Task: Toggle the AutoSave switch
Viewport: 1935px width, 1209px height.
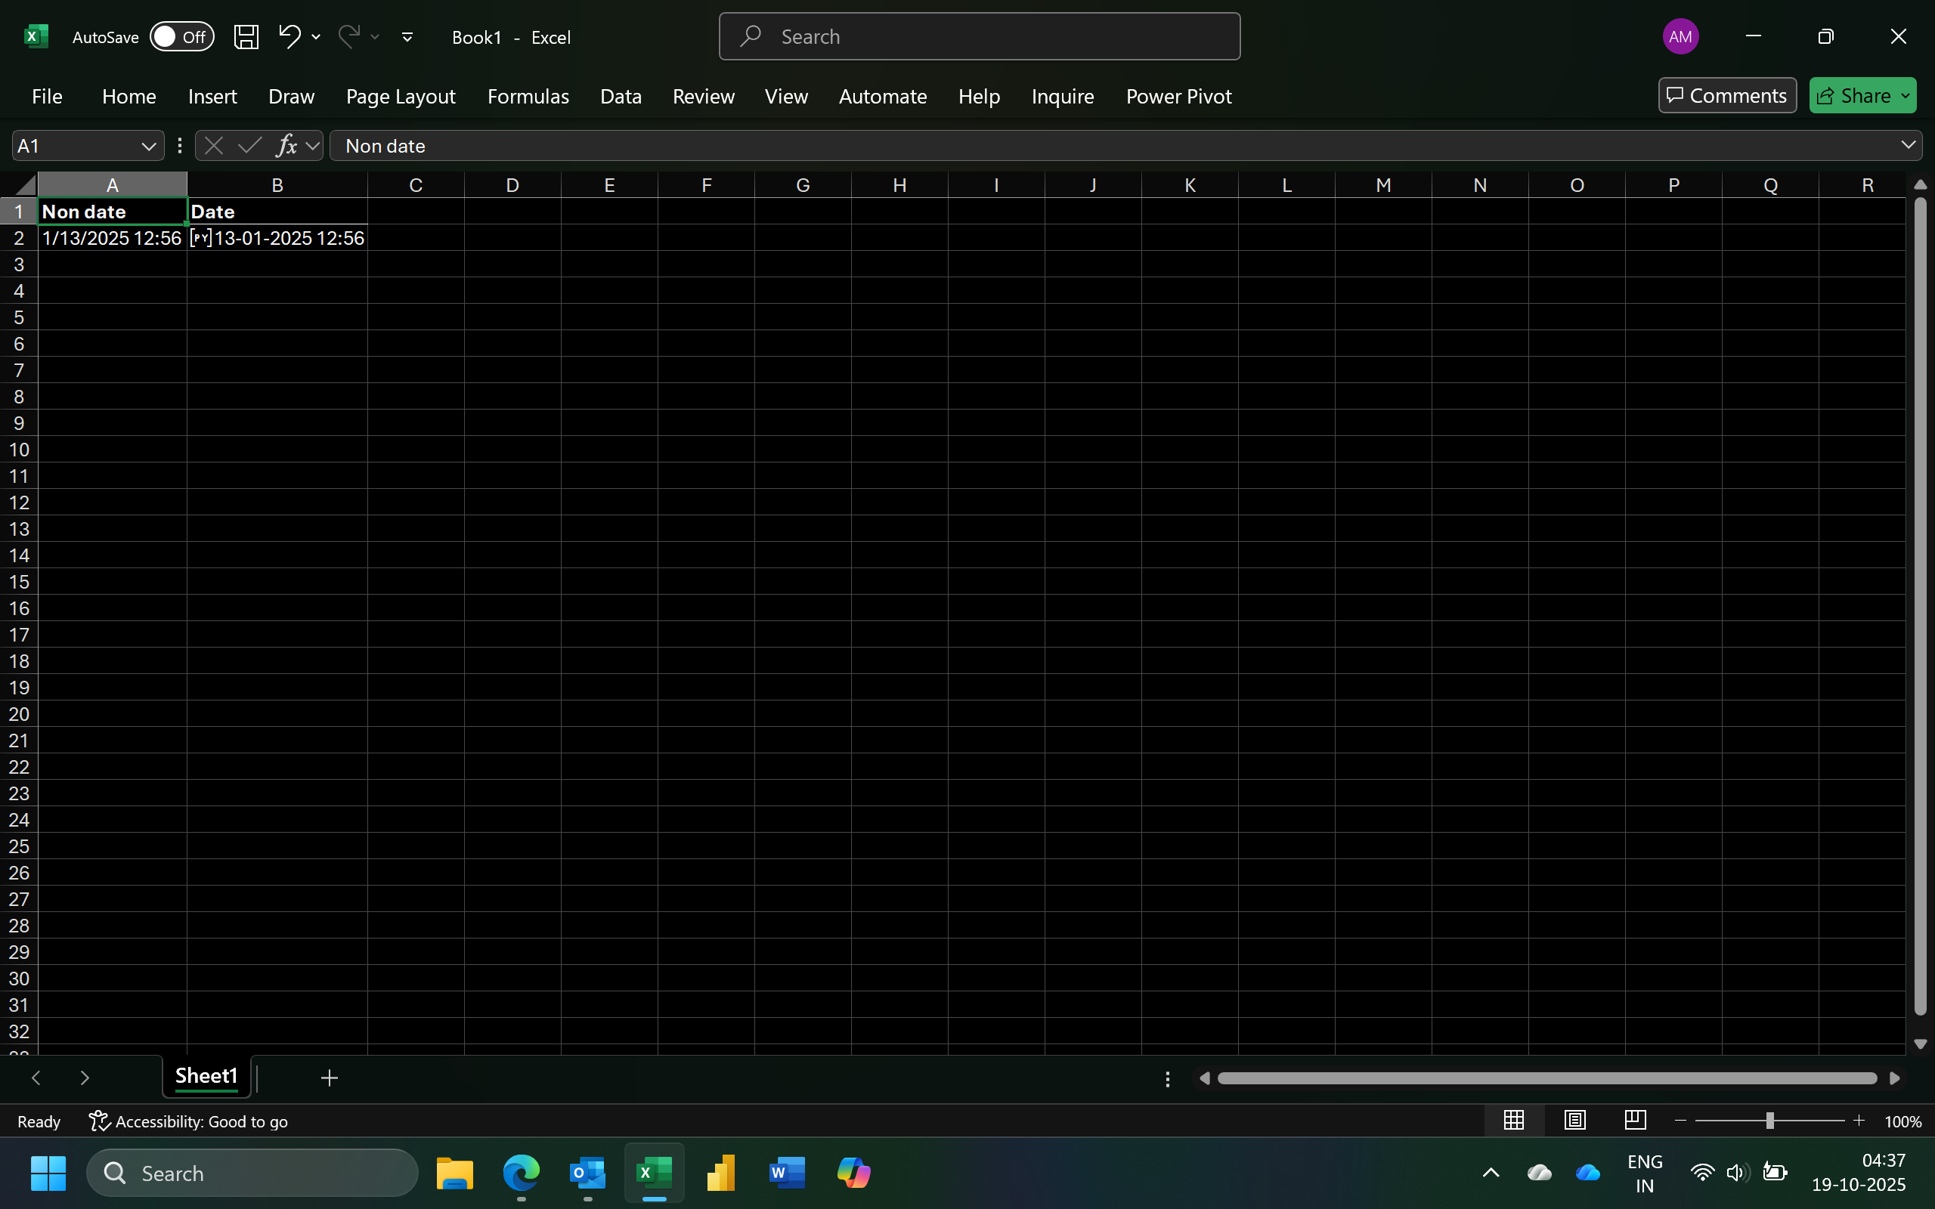Action: point(181,37)
